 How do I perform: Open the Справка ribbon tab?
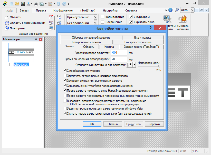pos(131,10)
